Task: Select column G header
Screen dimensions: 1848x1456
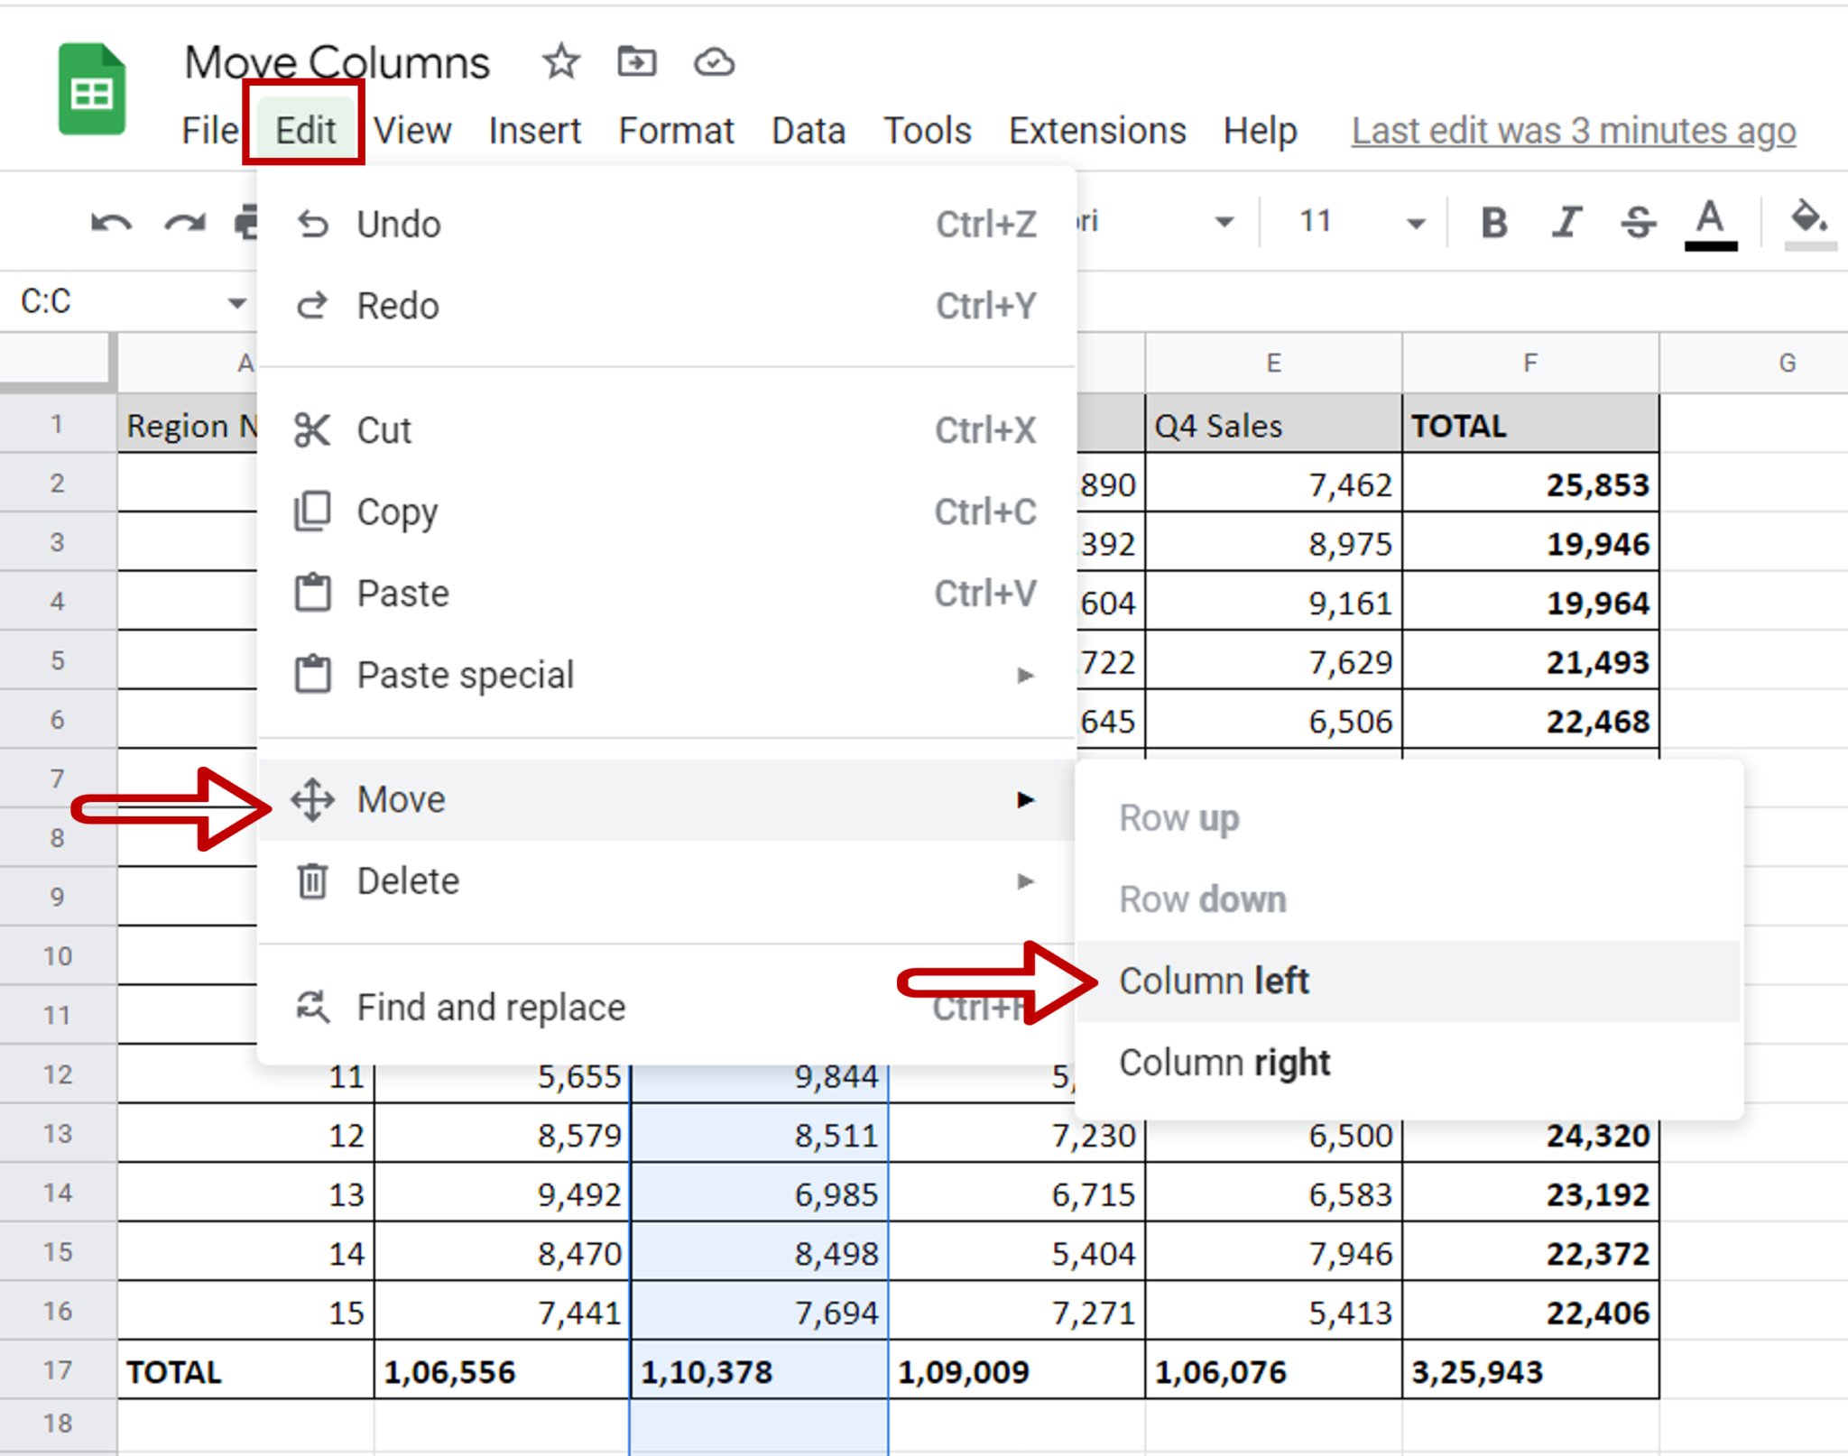Action: click(x=1754, y=363)
